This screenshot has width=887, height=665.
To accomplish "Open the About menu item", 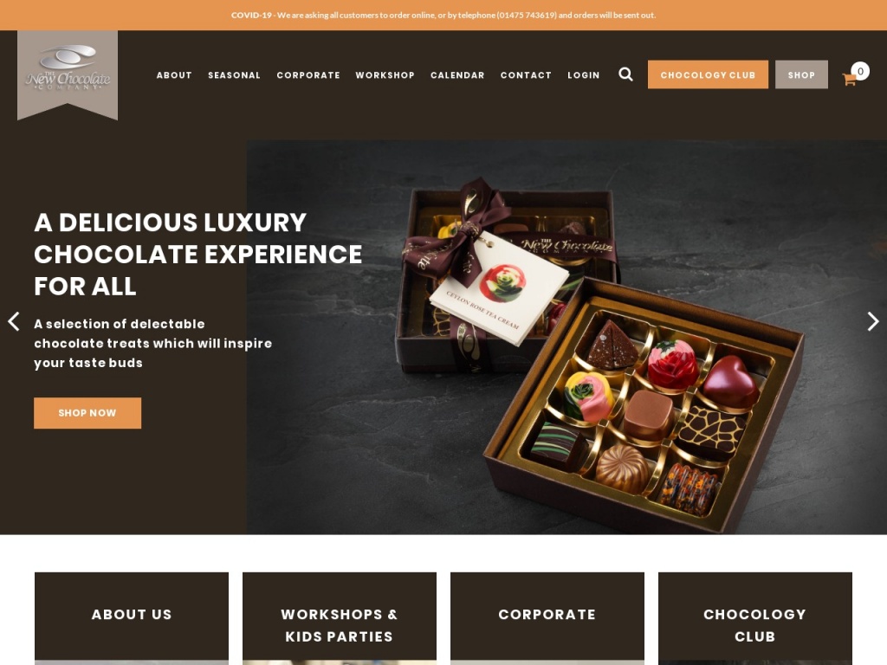I will (x=174, y=75).
